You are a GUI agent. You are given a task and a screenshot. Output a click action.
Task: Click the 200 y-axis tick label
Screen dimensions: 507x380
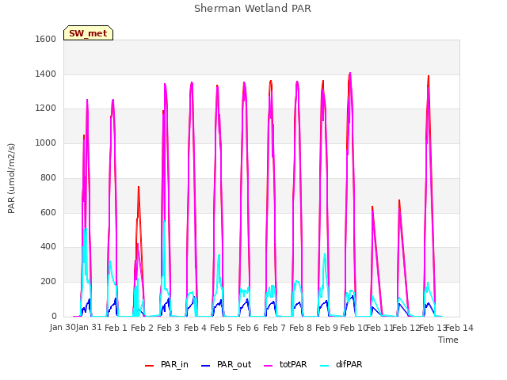click(48, 282)
